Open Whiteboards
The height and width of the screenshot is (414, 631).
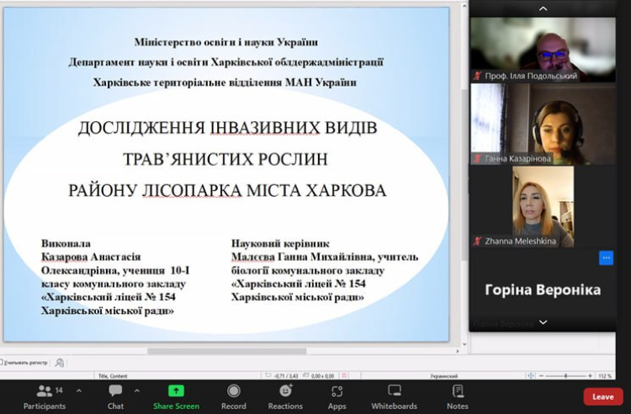(x=394, y=396)
